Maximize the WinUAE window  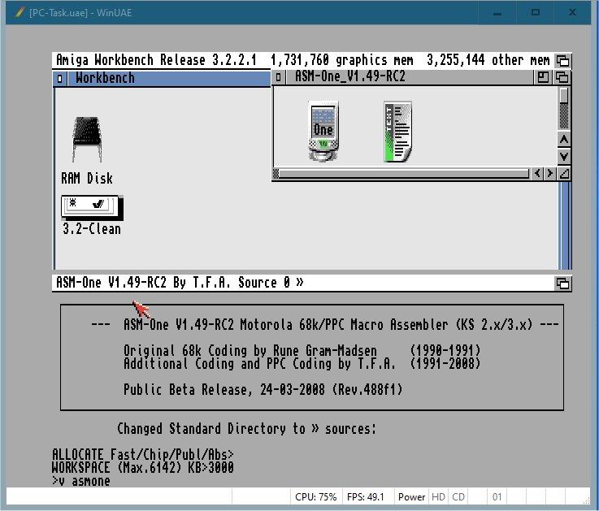point(536,13)
